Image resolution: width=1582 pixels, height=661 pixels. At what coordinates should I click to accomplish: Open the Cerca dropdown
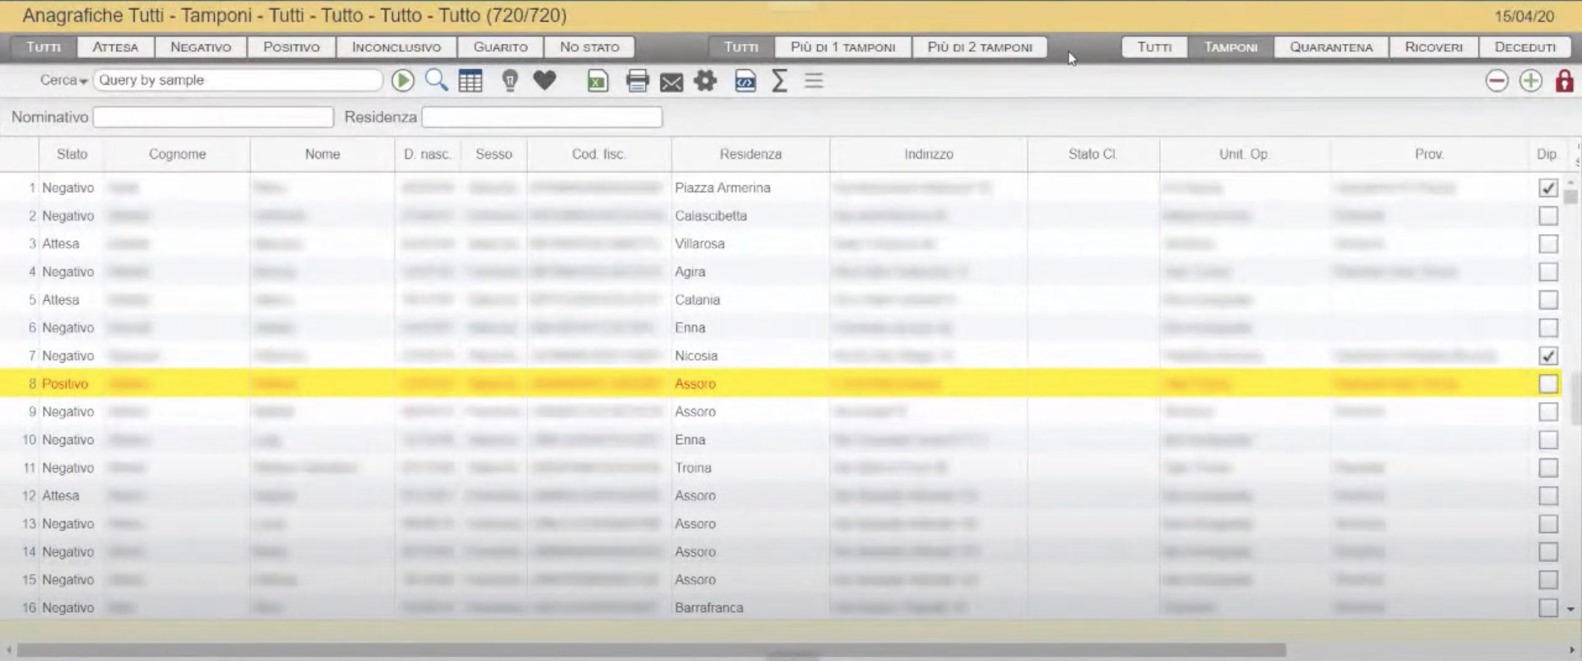coord(63,80)
